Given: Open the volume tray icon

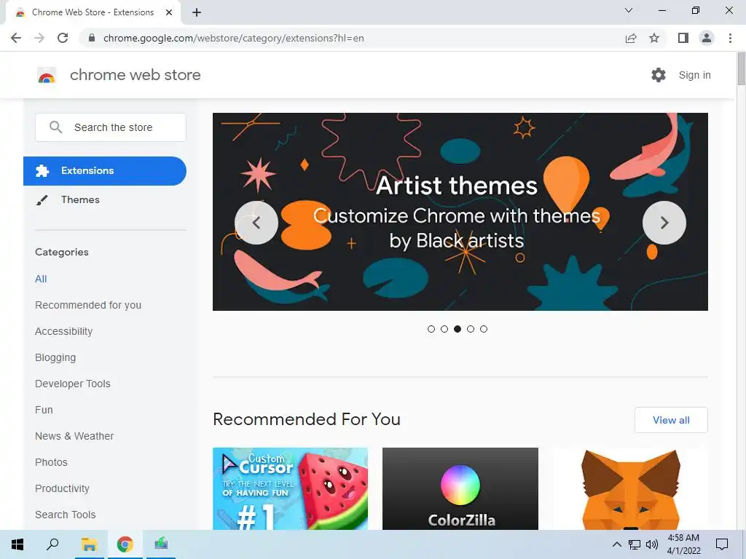Looking at the screenshot, I should click(651, 544).
